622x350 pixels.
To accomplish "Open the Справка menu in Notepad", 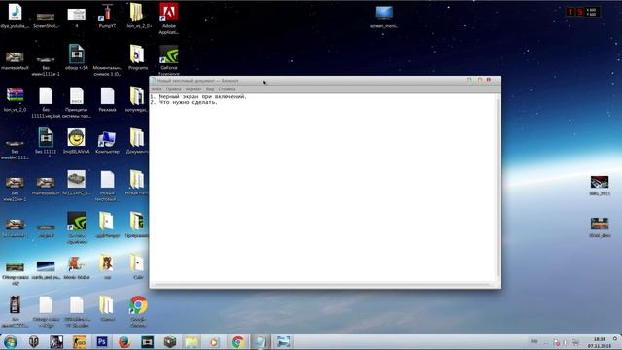I will pos(226,89).
